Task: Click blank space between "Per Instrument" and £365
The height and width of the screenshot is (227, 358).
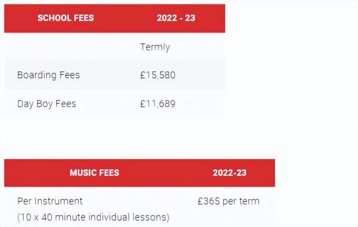Action: coord(139,201)
